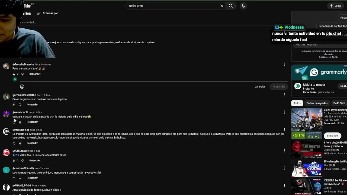Viewport: 347px width, 195px height.
Task: Open the Ordenar por sort menu
Action: pyautogui.click(x=47, y=13)
